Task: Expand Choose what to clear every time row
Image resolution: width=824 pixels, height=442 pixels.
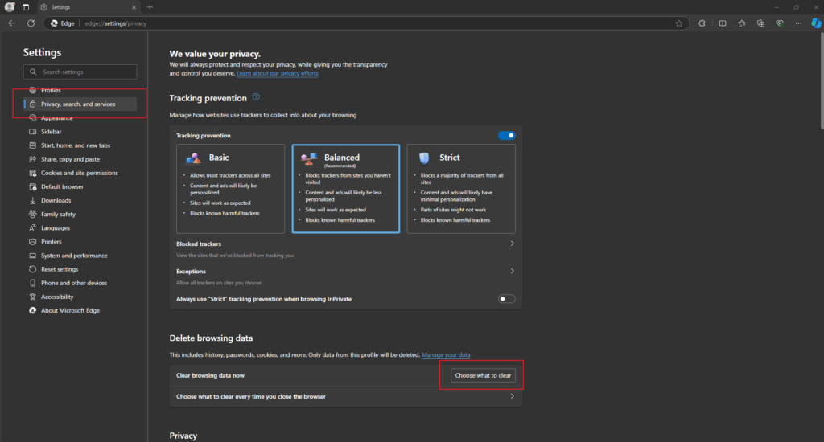Action: click(x=512, y=396)
